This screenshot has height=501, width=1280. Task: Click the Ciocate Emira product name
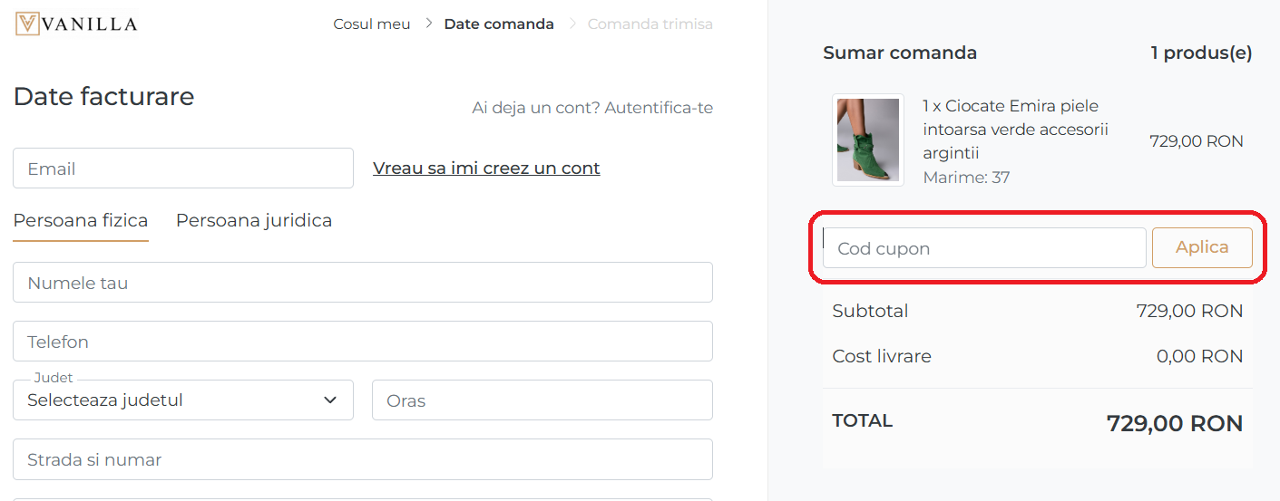tap(1016, 130)
